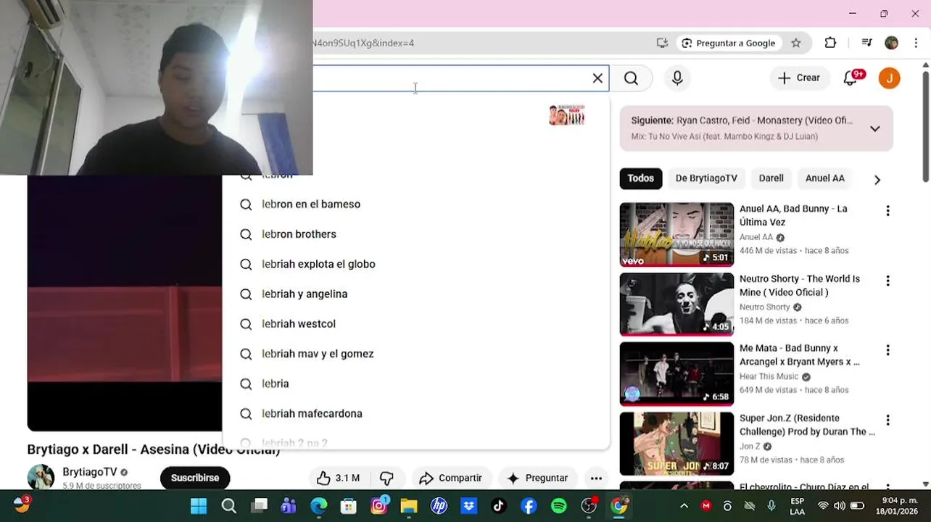This screenshot has width=931, height=522.
Task: Open options for 'Super Jon.Z' video
Action: [x=887, y=420]
